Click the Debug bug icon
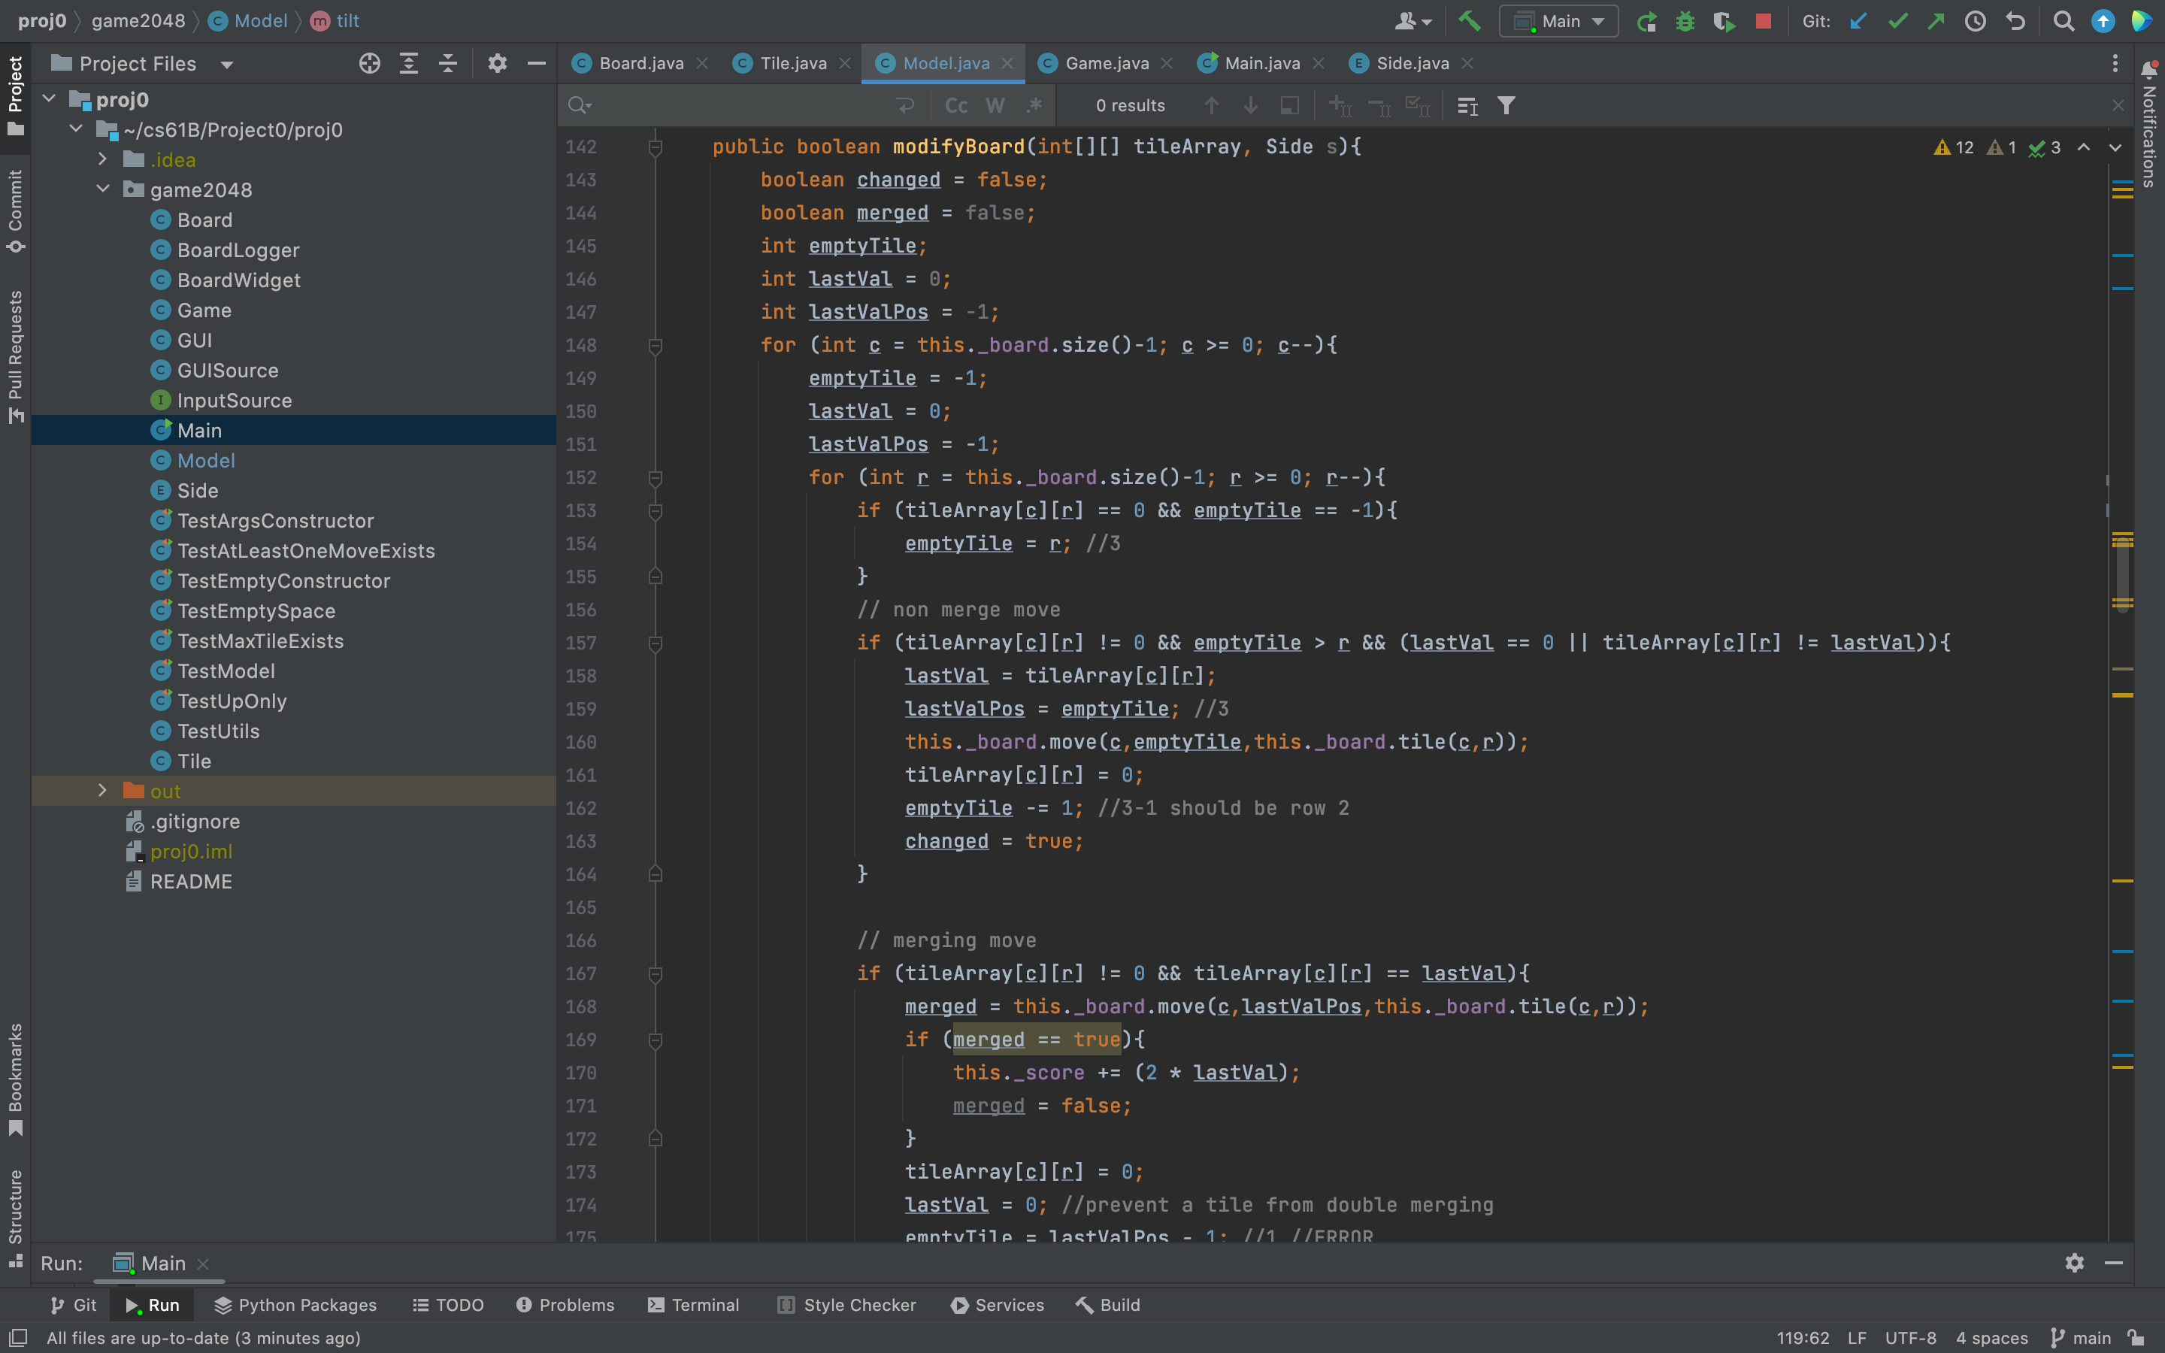 [x=1685, y=20]
